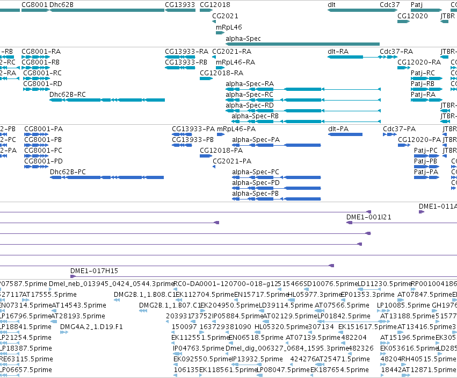Select the mRpL46-PA protein label
Viewport: 457px width, 378px height.
236,129
